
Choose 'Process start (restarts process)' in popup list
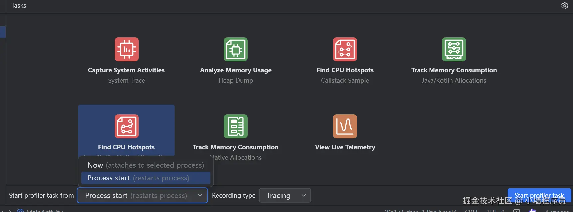pos(145,178)
